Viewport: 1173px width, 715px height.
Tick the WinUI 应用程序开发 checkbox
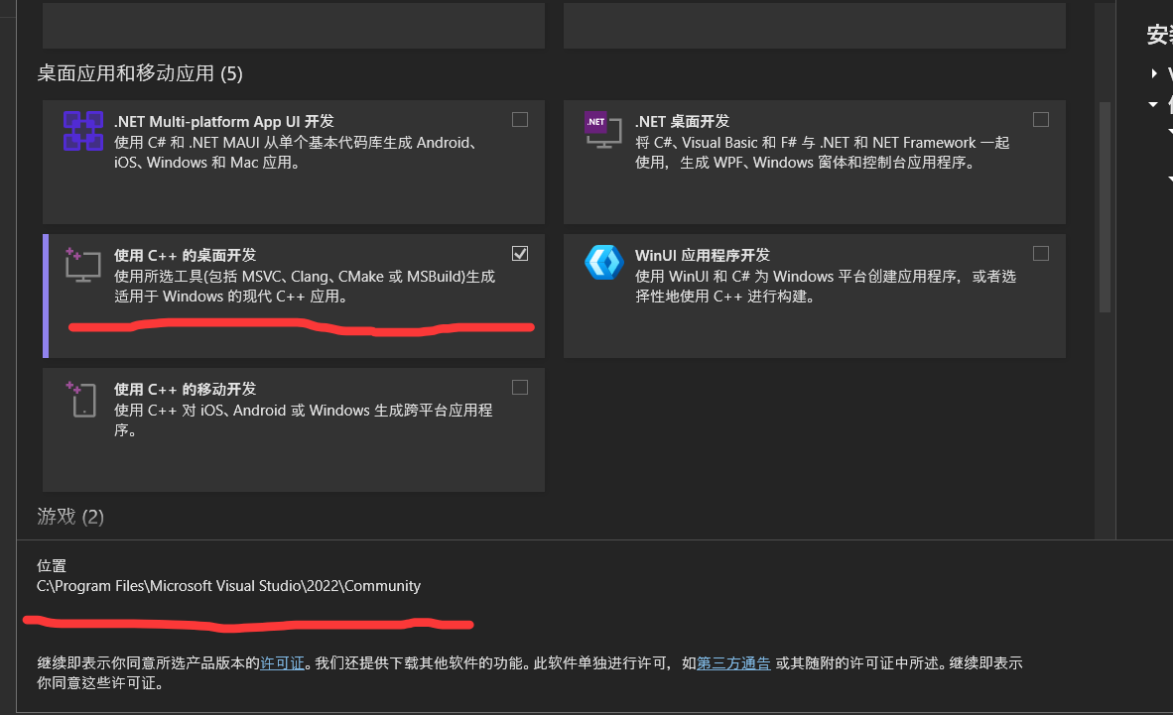tap(1040, 254)
